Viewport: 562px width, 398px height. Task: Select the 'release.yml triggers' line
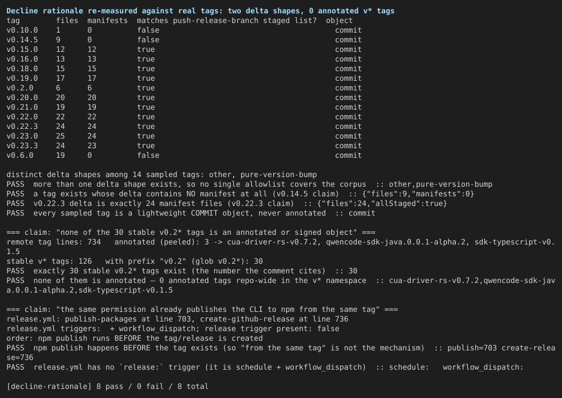173,329
